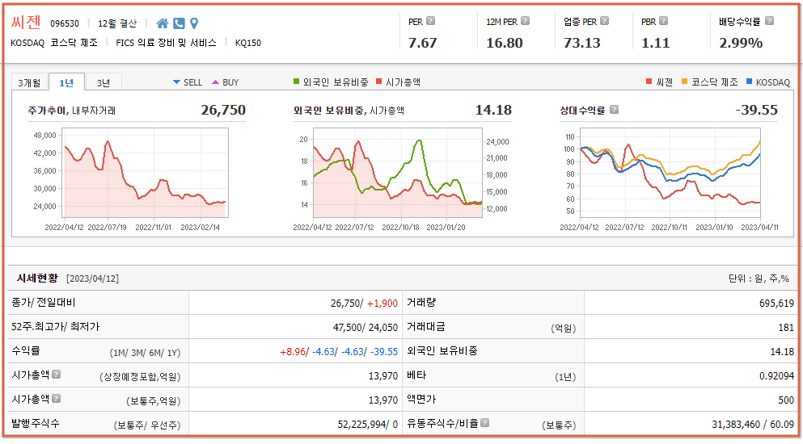The height and width of the screenshot is (444, 803).
Task: Click the 종가/ 전일대비 row label
Action: [44, 302]
